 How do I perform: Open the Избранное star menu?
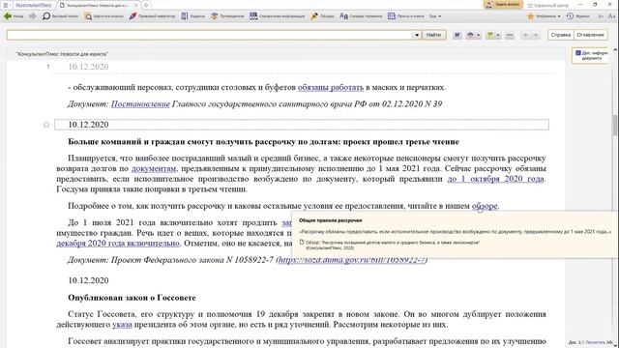click(x=544, y=16)
